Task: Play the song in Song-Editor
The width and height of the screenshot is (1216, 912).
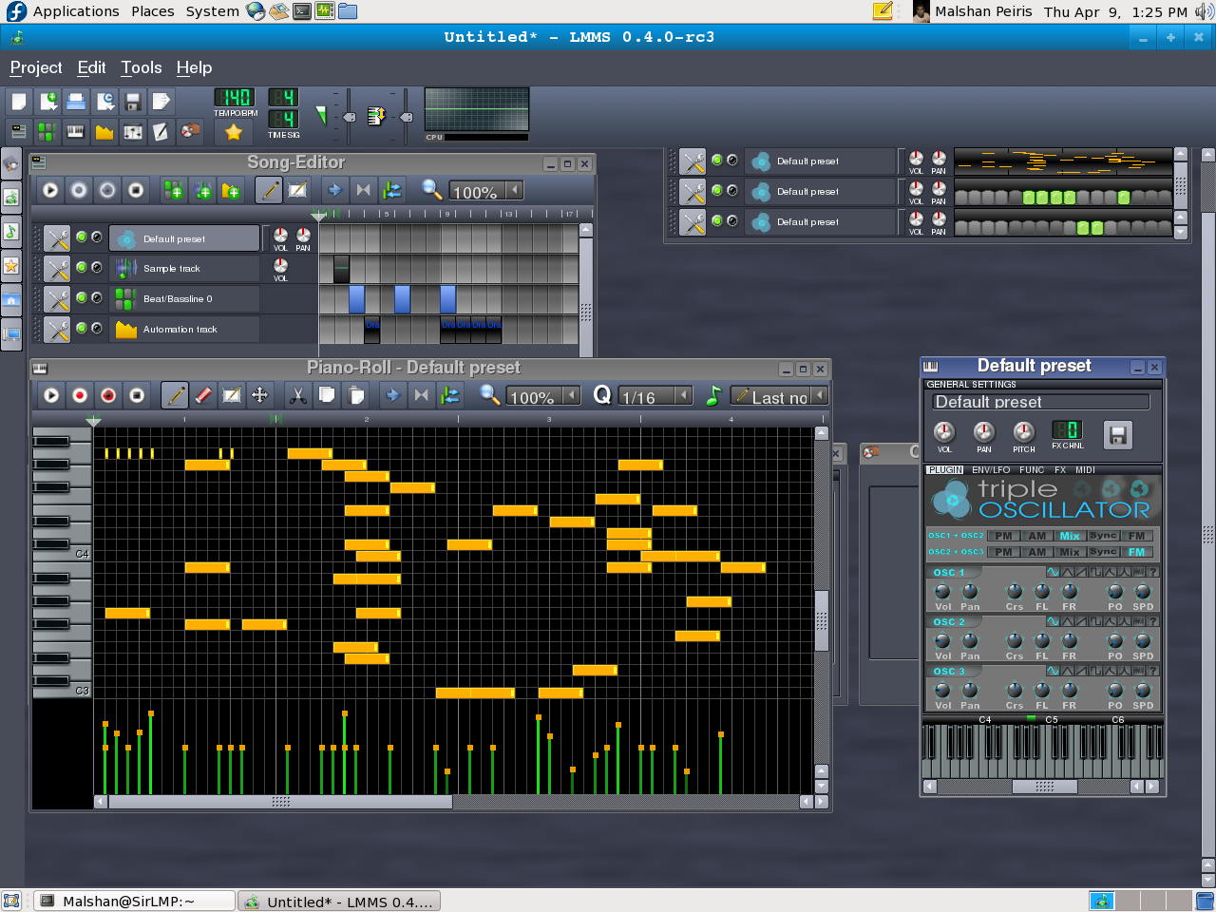Action: click(50, 191)
